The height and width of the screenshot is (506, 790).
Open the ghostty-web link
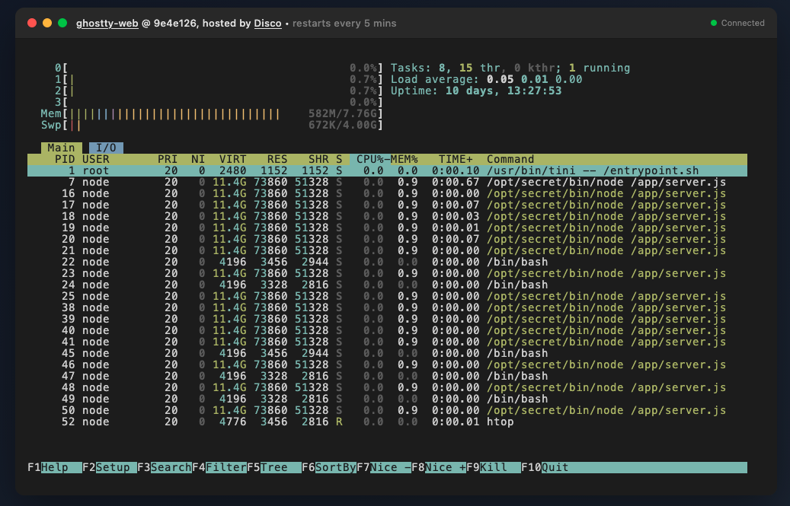click(107, 23)
